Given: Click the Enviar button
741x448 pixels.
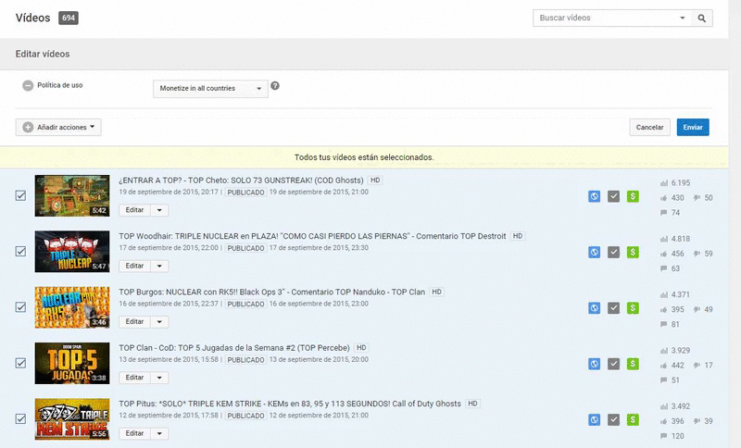Looking at the screenshot, I should click(693, 127).
